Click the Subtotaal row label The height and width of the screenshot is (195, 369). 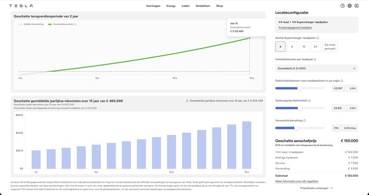pyautogui.click(x=281, y=176)
